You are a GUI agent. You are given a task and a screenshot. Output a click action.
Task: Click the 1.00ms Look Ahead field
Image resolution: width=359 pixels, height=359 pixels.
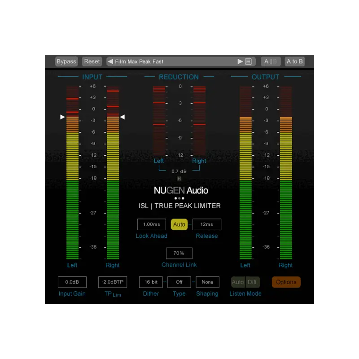point(152,224)
